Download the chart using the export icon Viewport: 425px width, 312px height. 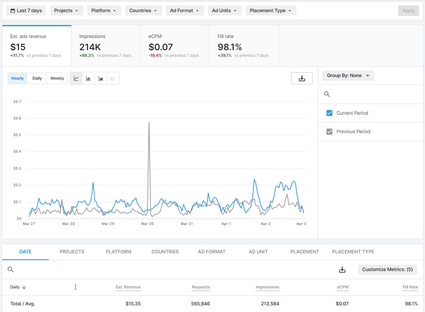pyautogui.click(x=302, y=79)
